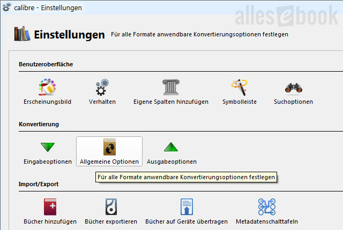The width and height of the screenshot is (343, 230).
Task: Open Eigene Spalten hinzufügen column icon
Action: pos(171,87)
